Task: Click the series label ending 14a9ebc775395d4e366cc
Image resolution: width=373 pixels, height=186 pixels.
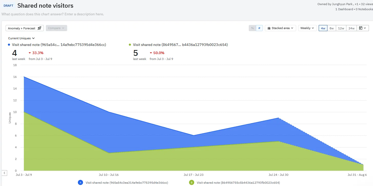Action: click(59, 45)
